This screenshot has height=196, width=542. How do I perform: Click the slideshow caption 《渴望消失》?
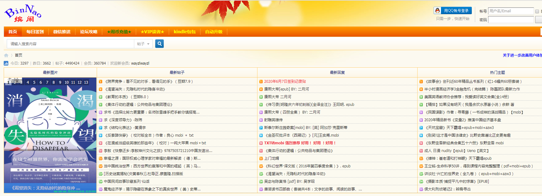(46, 188)
